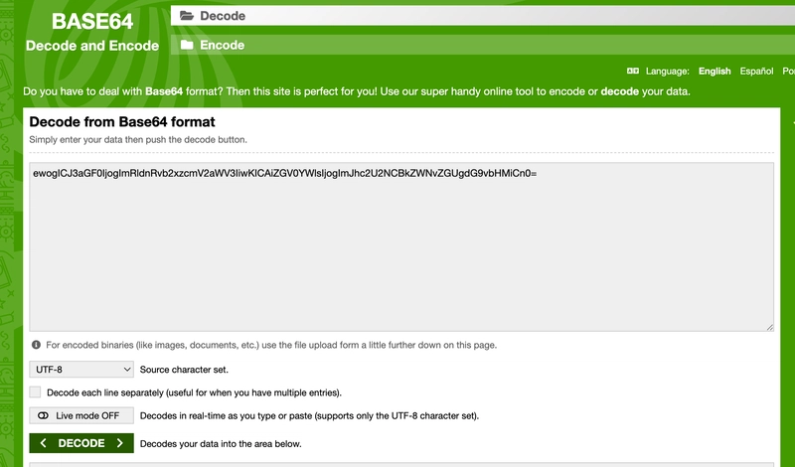Click the left chevron on DECODE button
The width and height of the screenshot is (795, 467).
(x=43, y=443)
